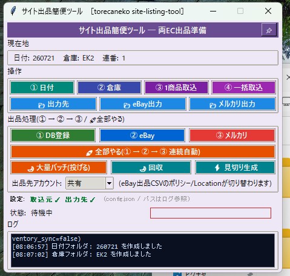This screenshot has height=276, width=290.
Task: Click the 出力先 ✓ setting status
Action: [80, 200]
